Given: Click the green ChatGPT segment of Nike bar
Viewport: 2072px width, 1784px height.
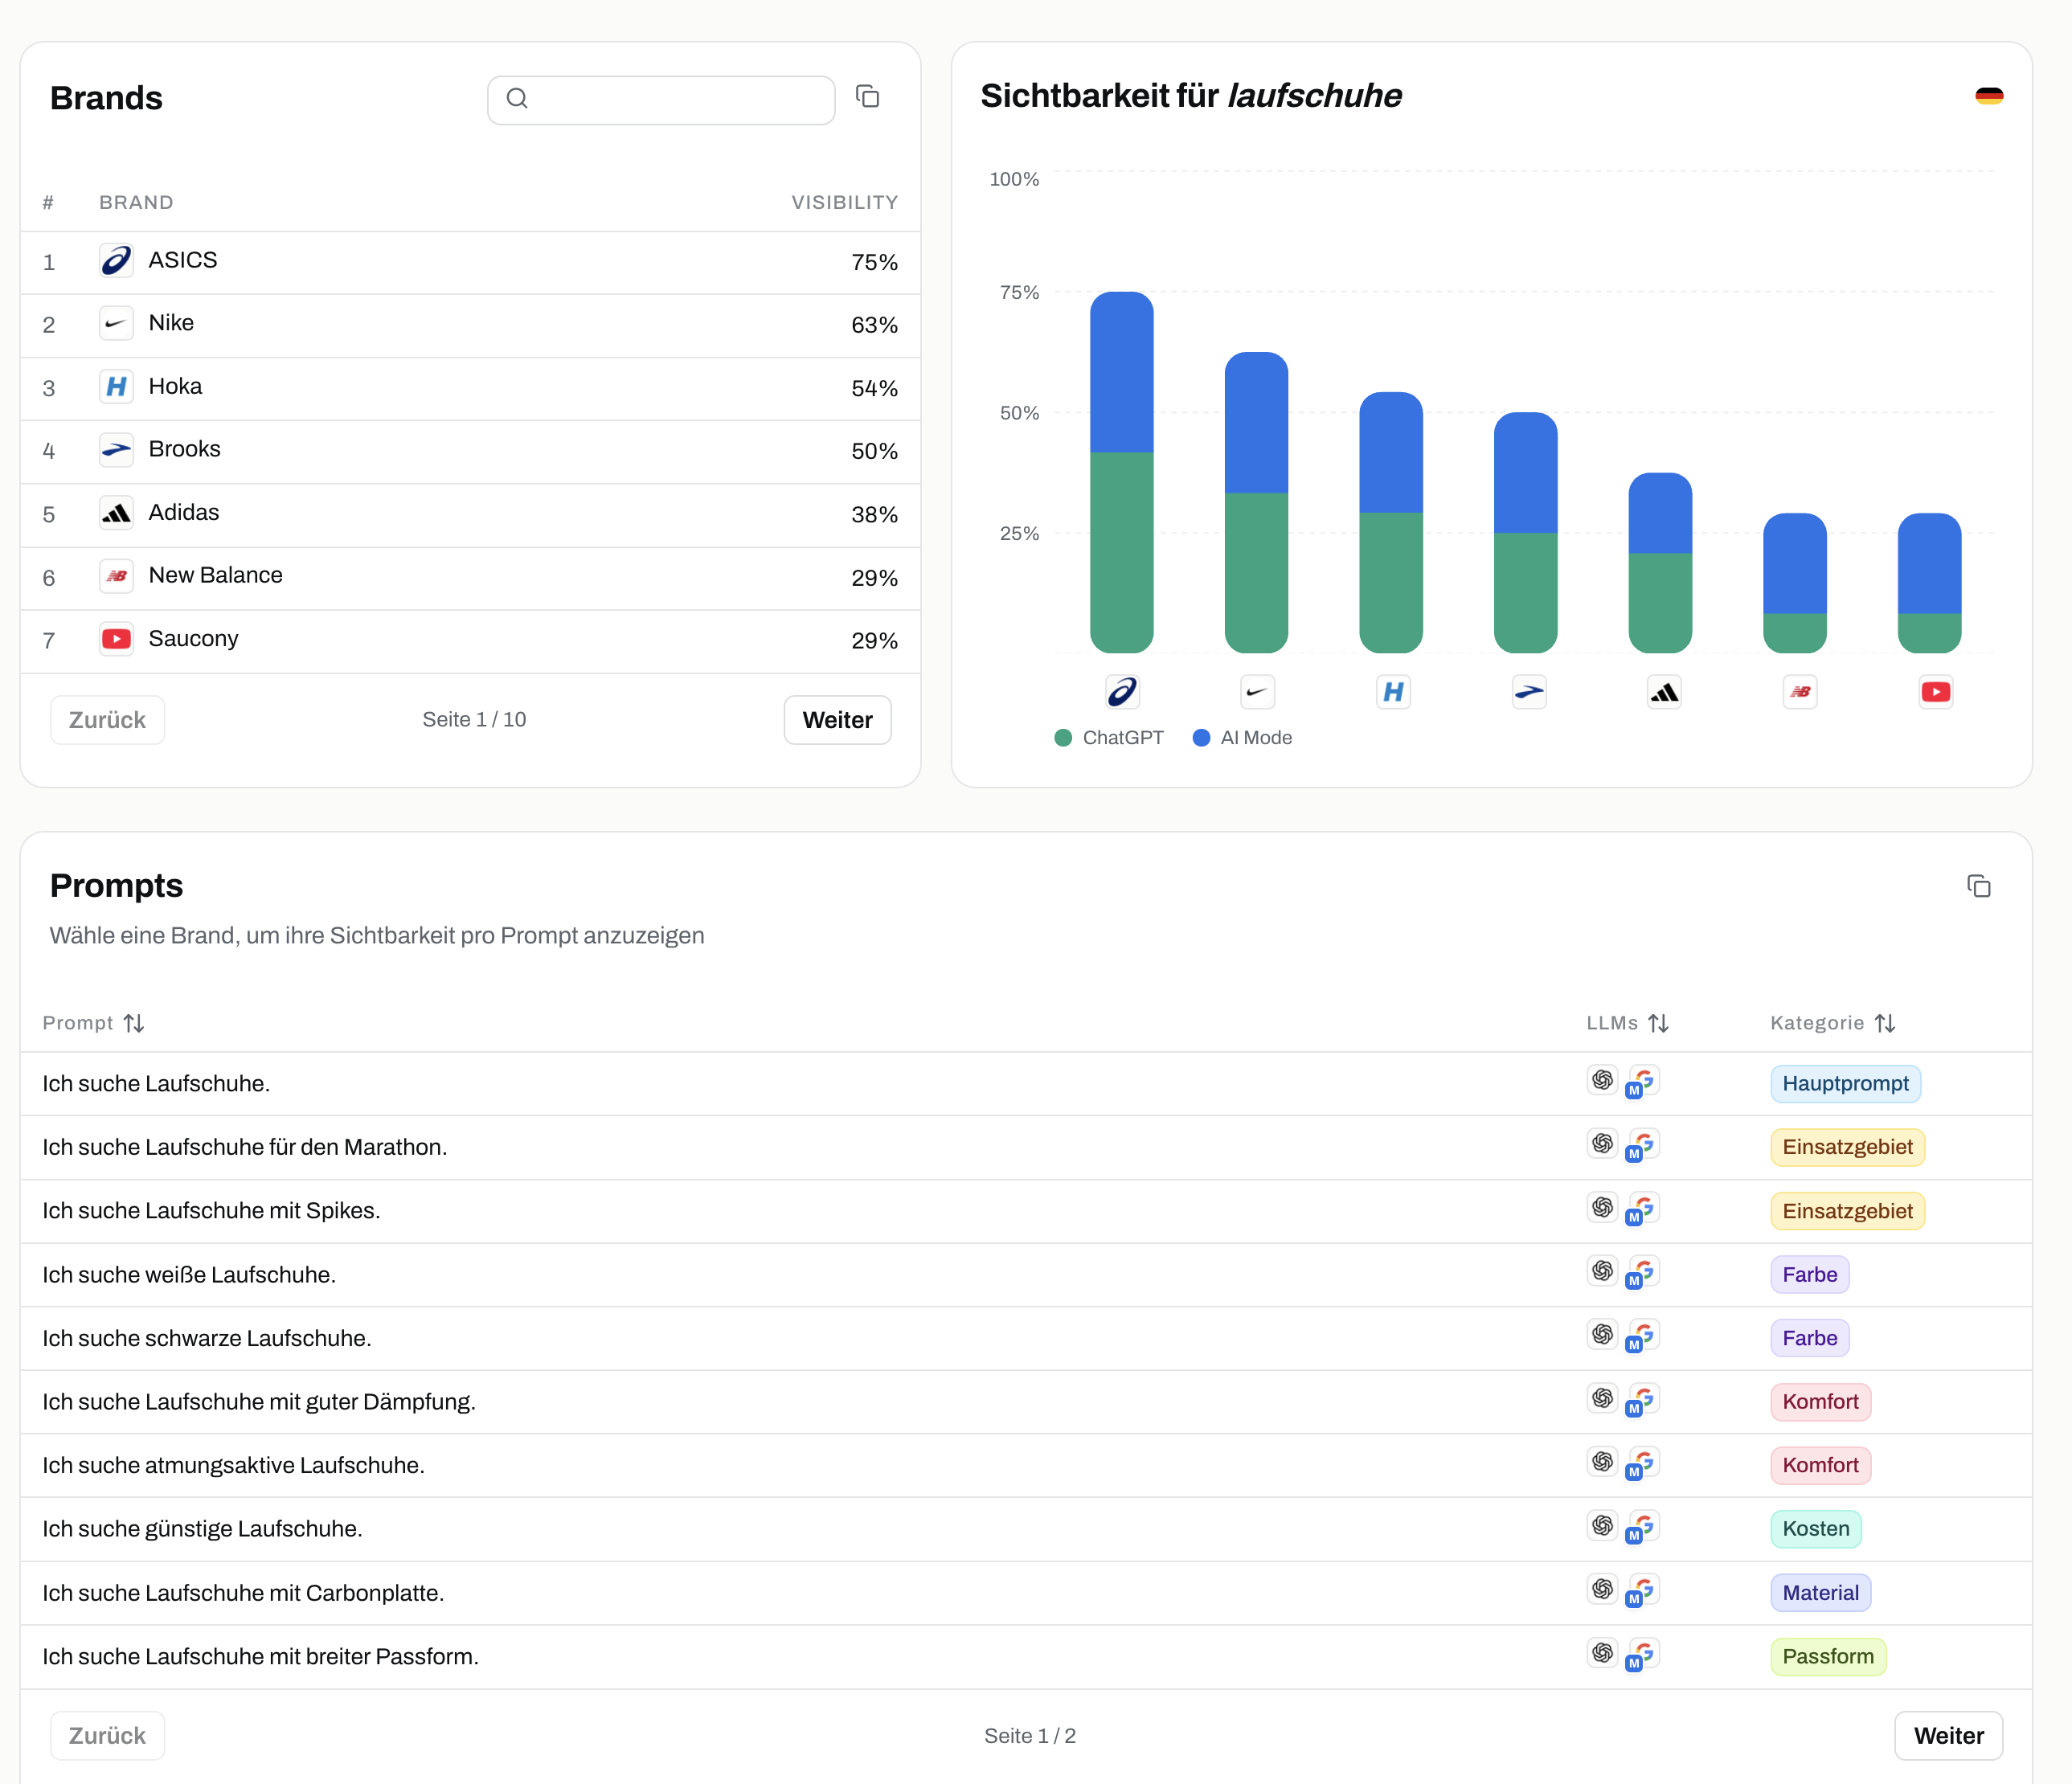Looking at the screenshot, I should point(1256,573).
